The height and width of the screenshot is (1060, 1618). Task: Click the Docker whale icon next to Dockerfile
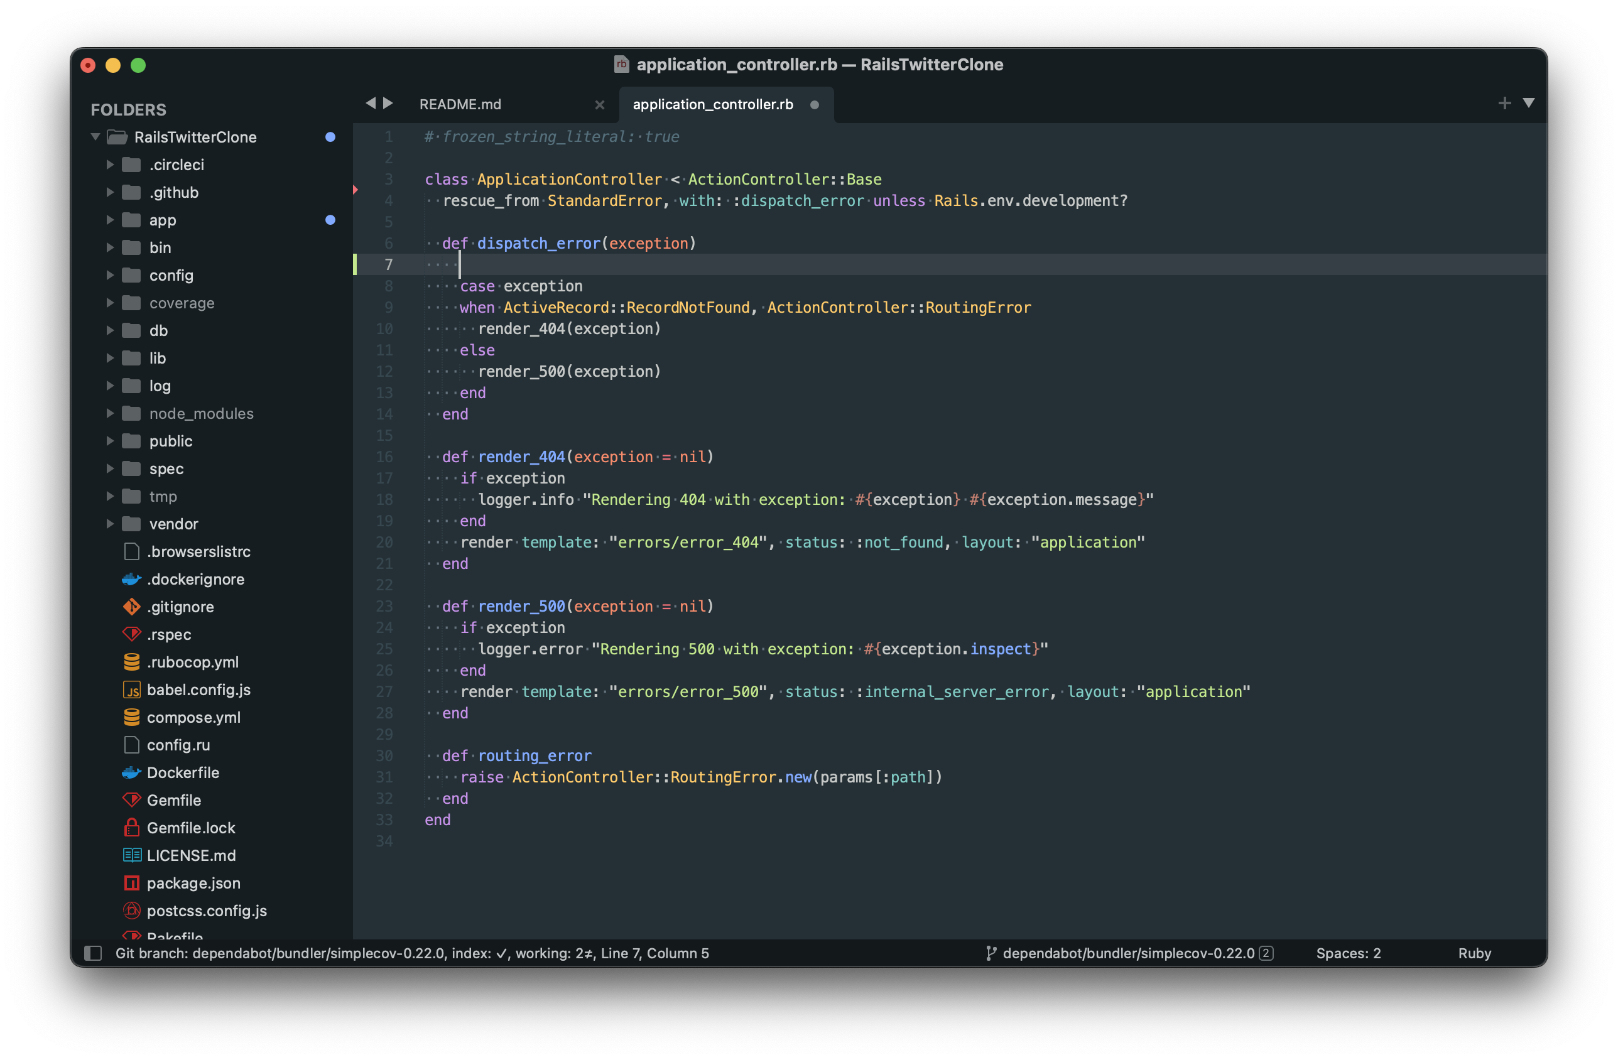pos(131,772)
